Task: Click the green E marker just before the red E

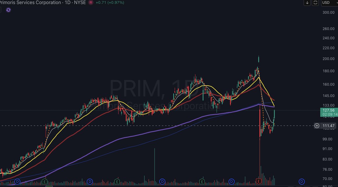Action: 202,181
